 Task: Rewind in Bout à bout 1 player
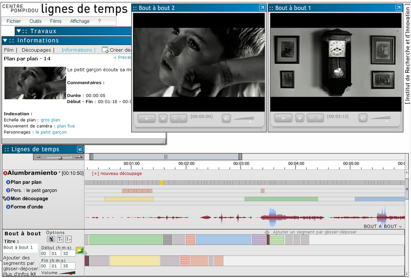[311, 118]
